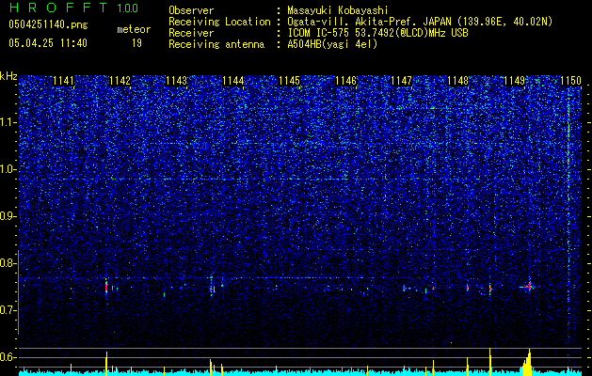Click the date stamp 05.04.25 11:40
592x376 pixels.
pos(48,43)
